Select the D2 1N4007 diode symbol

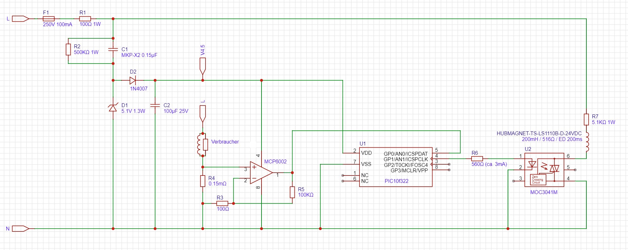[x=133, y=80]
